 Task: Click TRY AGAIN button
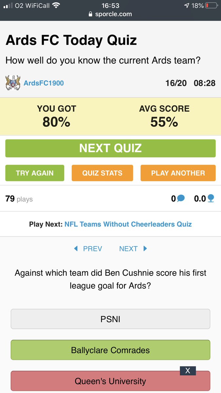(35, 173)
